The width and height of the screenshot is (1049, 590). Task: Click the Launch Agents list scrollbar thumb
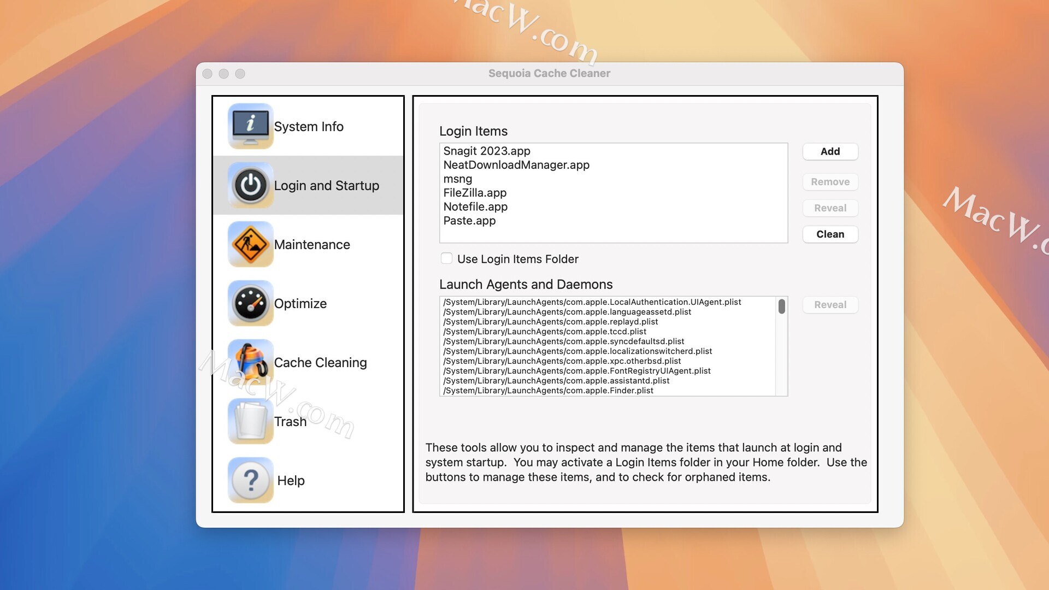(x=782, y=306)
